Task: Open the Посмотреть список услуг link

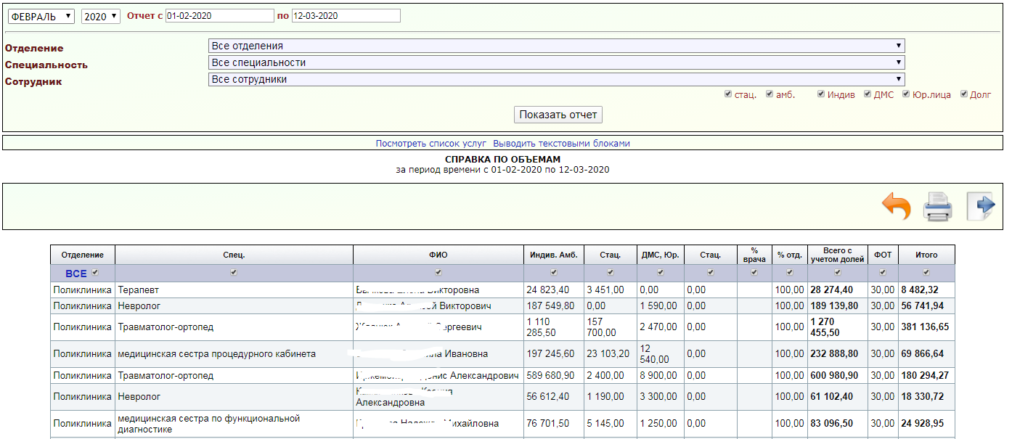Action: [x=430, y=144]
